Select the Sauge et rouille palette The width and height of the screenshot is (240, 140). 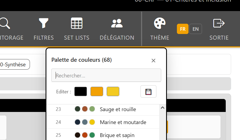coord(103,109)
